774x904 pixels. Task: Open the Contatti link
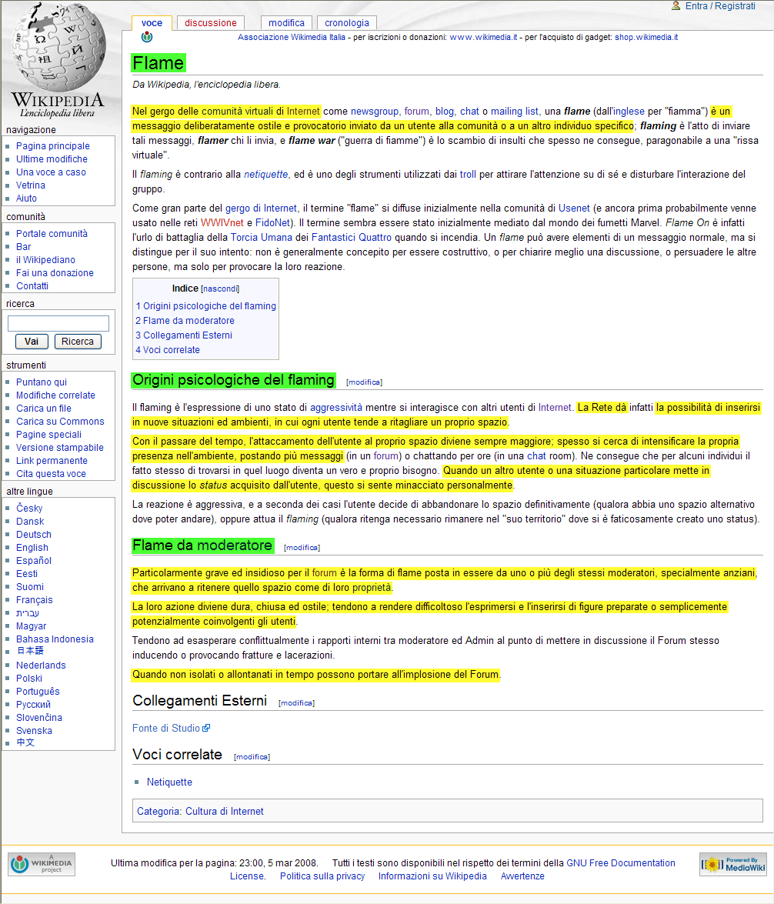(x=32, y=286)
